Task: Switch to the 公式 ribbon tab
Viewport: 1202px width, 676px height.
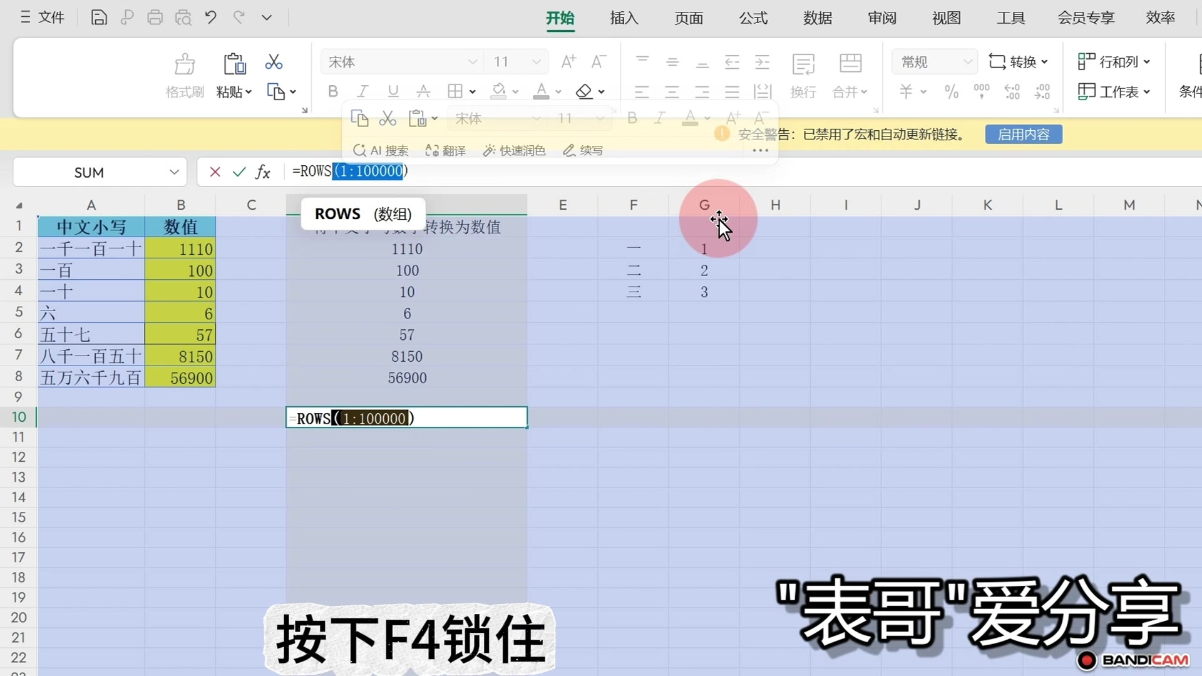Action: pyautogui.click(x=753, y=18)
